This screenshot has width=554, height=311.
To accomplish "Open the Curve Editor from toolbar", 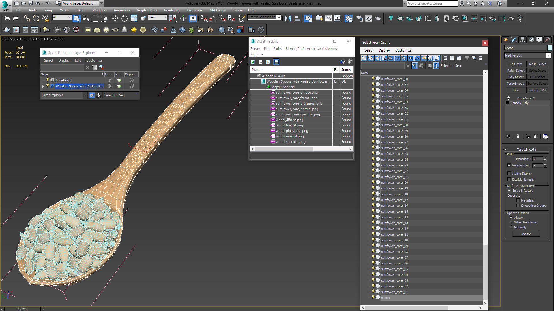I will [328, 18].
